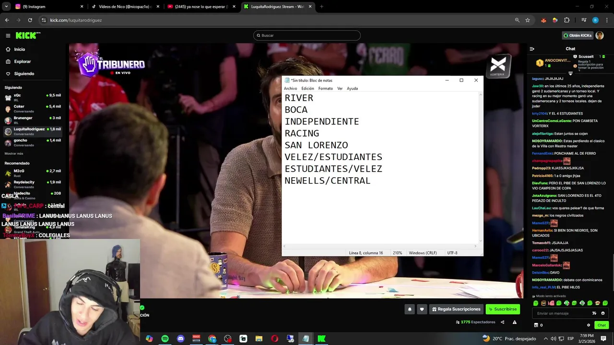The height and width of the screenshot is (345, 614).
Task: Open Opera browser from the taskbar
Action: pyautogui.click(x=274, y=339)
